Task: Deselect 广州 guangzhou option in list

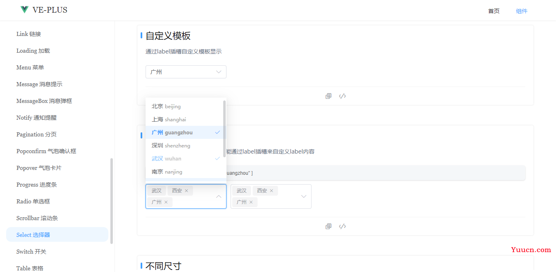Action: coord(184,132)
